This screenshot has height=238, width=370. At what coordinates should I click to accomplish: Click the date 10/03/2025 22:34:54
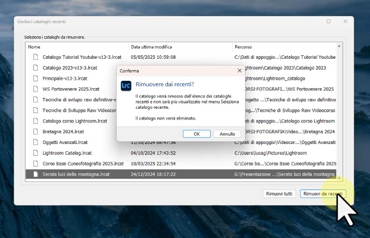(x=153, y=164)
